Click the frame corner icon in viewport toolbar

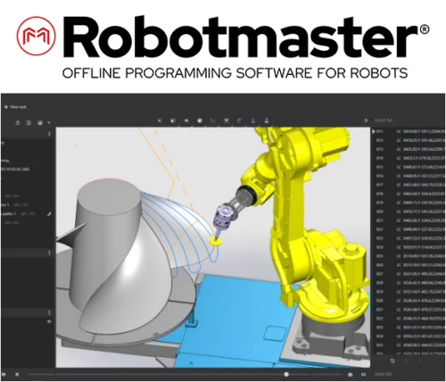(240, 120)
